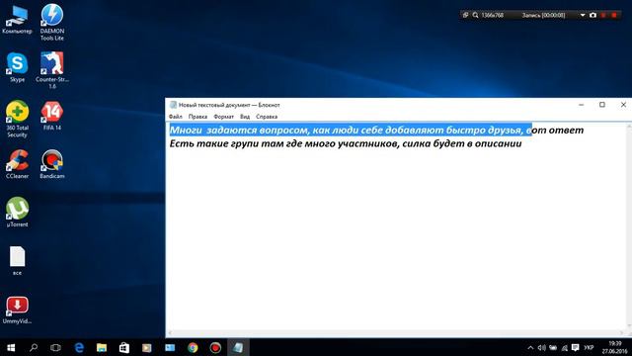Open the Bandicam taskbar icon
632x356 pixels.
click(215, 347)
